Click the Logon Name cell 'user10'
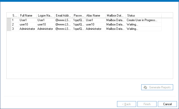This screenshot has height=109, width=179. 46,24
